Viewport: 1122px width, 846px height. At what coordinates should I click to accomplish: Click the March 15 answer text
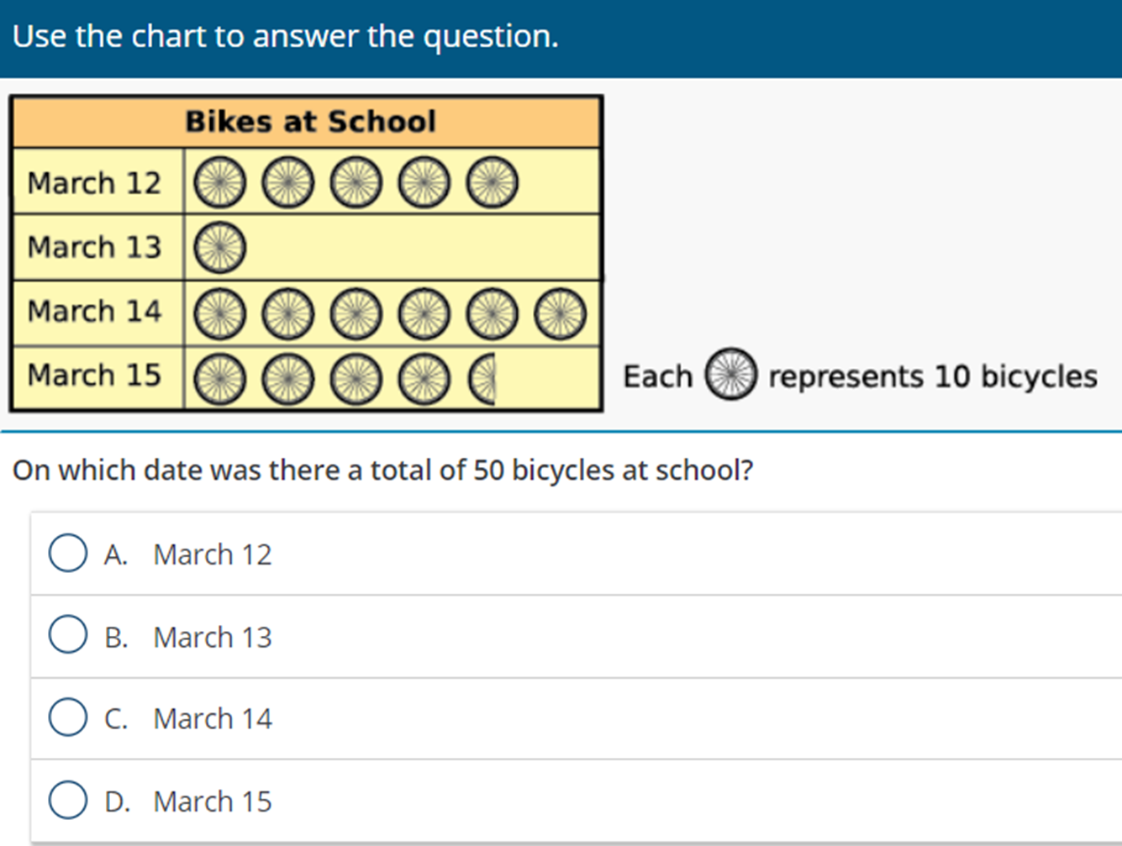pos(212,801)
